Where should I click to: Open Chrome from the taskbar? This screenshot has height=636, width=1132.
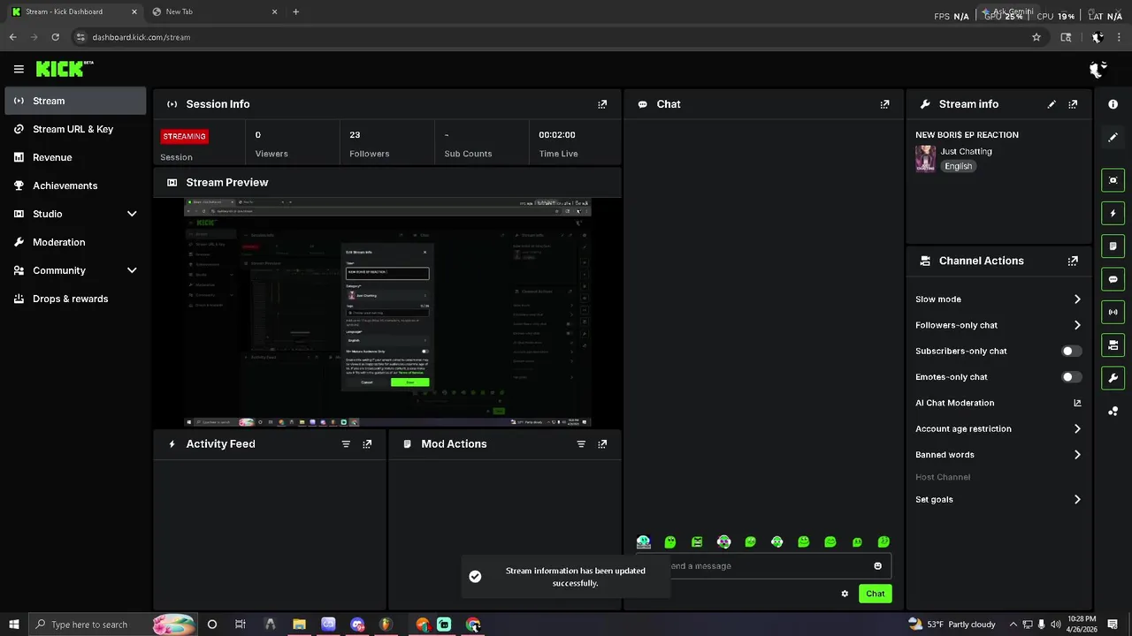pos(473,625)
